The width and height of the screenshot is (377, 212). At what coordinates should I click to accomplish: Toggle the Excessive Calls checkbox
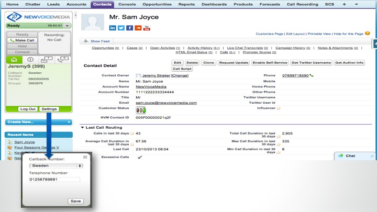[x=140, y=157]
